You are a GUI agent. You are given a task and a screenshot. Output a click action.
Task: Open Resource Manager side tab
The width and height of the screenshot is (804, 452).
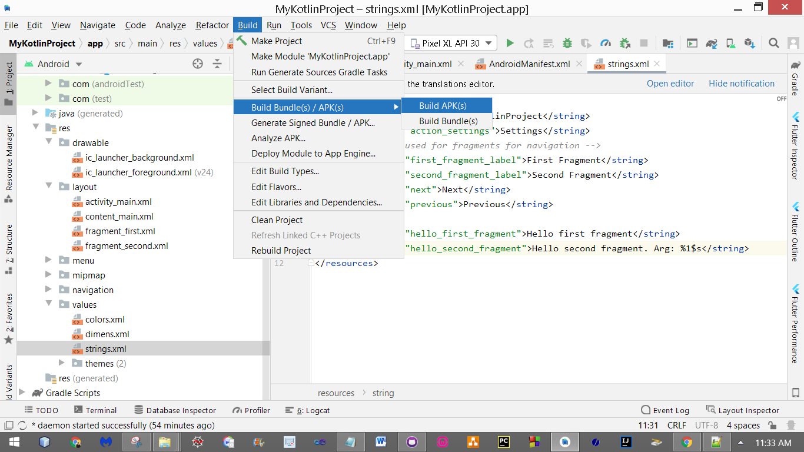(9, 164)
